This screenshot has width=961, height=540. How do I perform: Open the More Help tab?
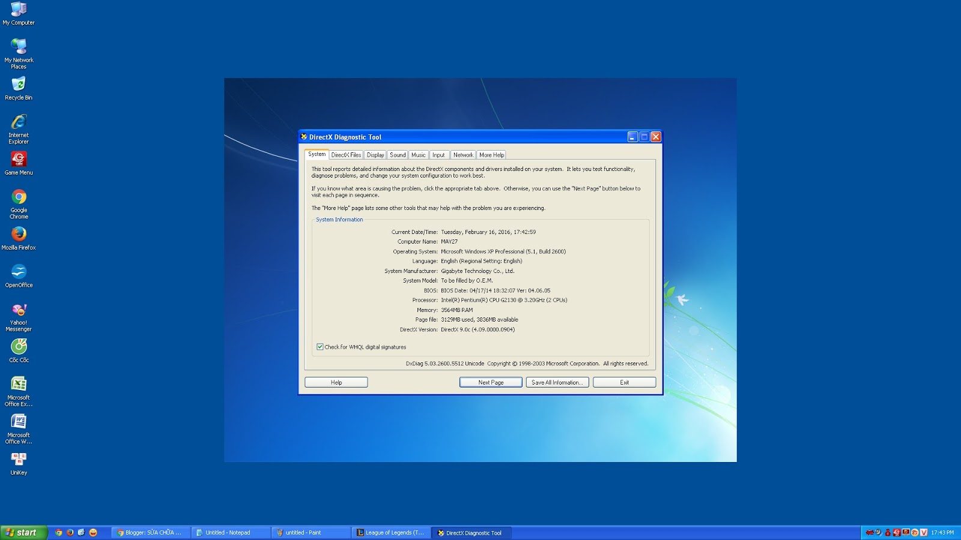491,155
